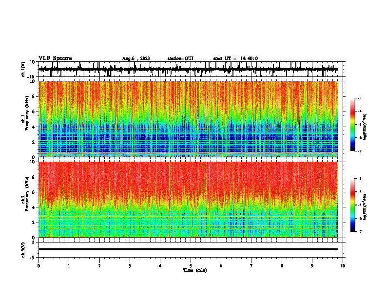This screenshot has width=386, height=298.
Task: Click the '-3' label on ch.2 color bar
Action: point(359,179)
